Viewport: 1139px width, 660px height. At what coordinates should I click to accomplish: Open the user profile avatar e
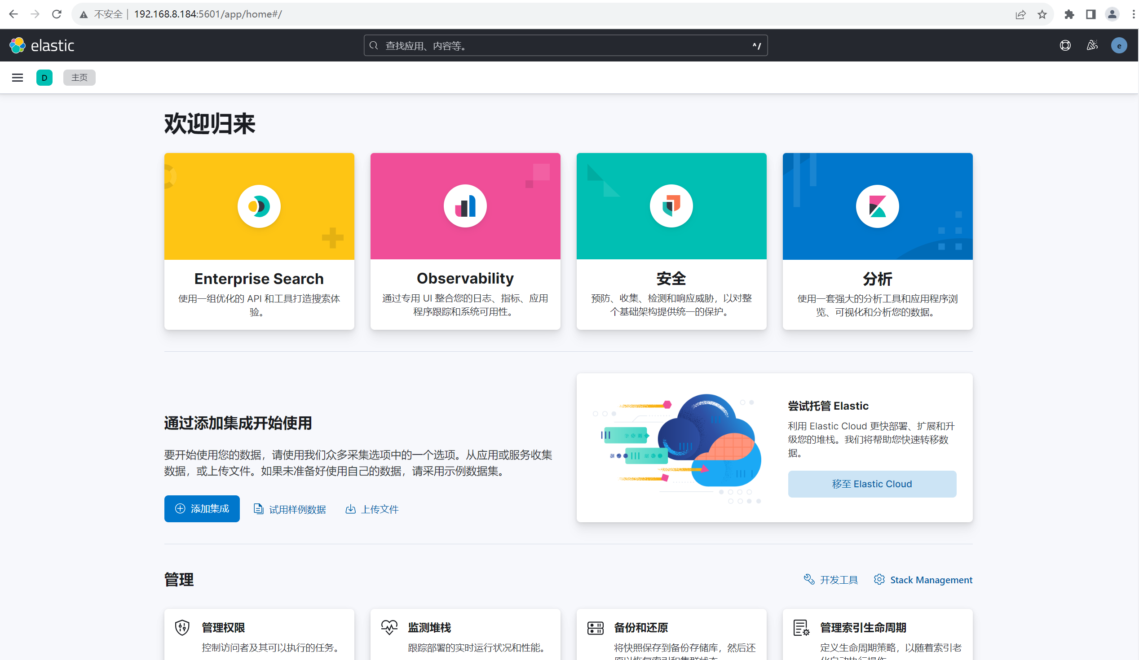(1119, 45)
